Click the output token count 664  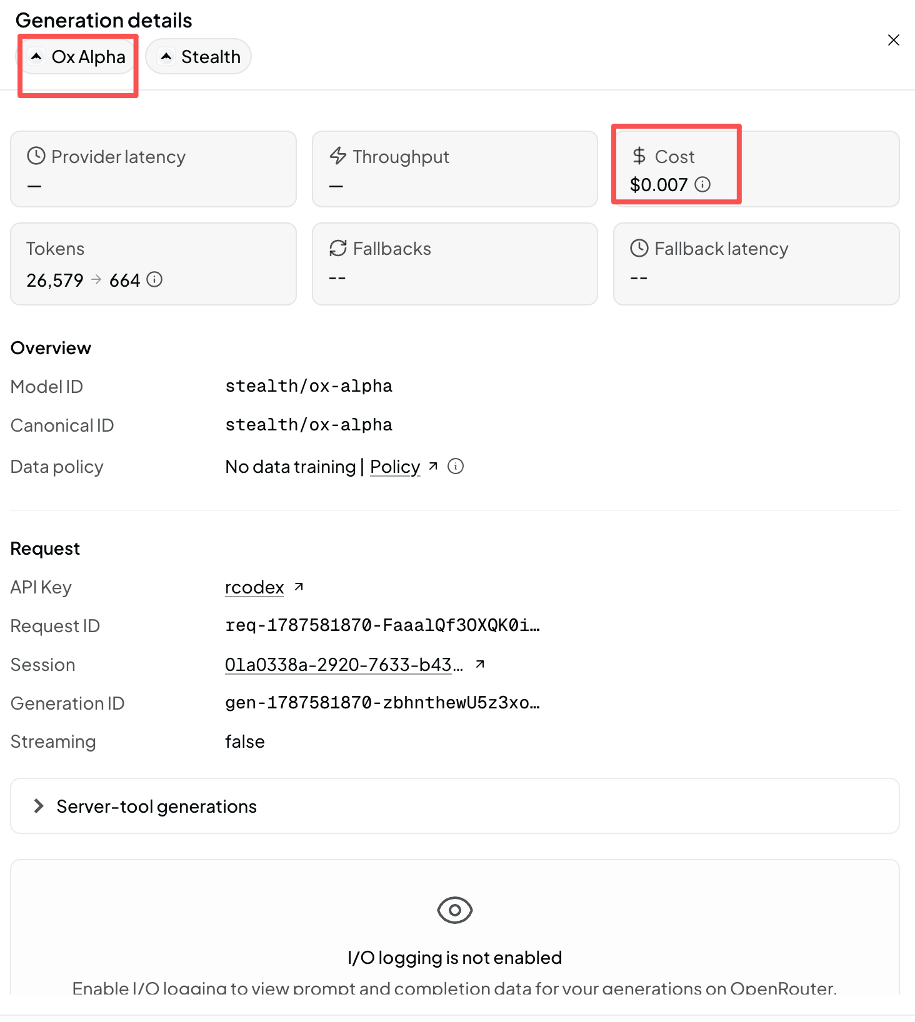125,280
